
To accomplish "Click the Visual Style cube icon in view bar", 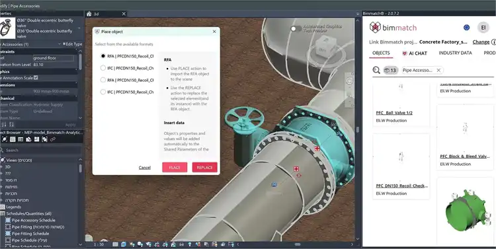I will (124, 244).
